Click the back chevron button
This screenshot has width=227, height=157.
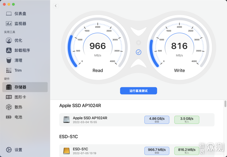pyautogui.click(x=56, y=6)
